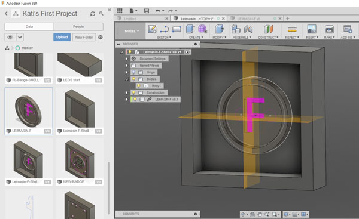Toggle visibility bulb of root component
The image size is (359, 219).
[130, 52]
